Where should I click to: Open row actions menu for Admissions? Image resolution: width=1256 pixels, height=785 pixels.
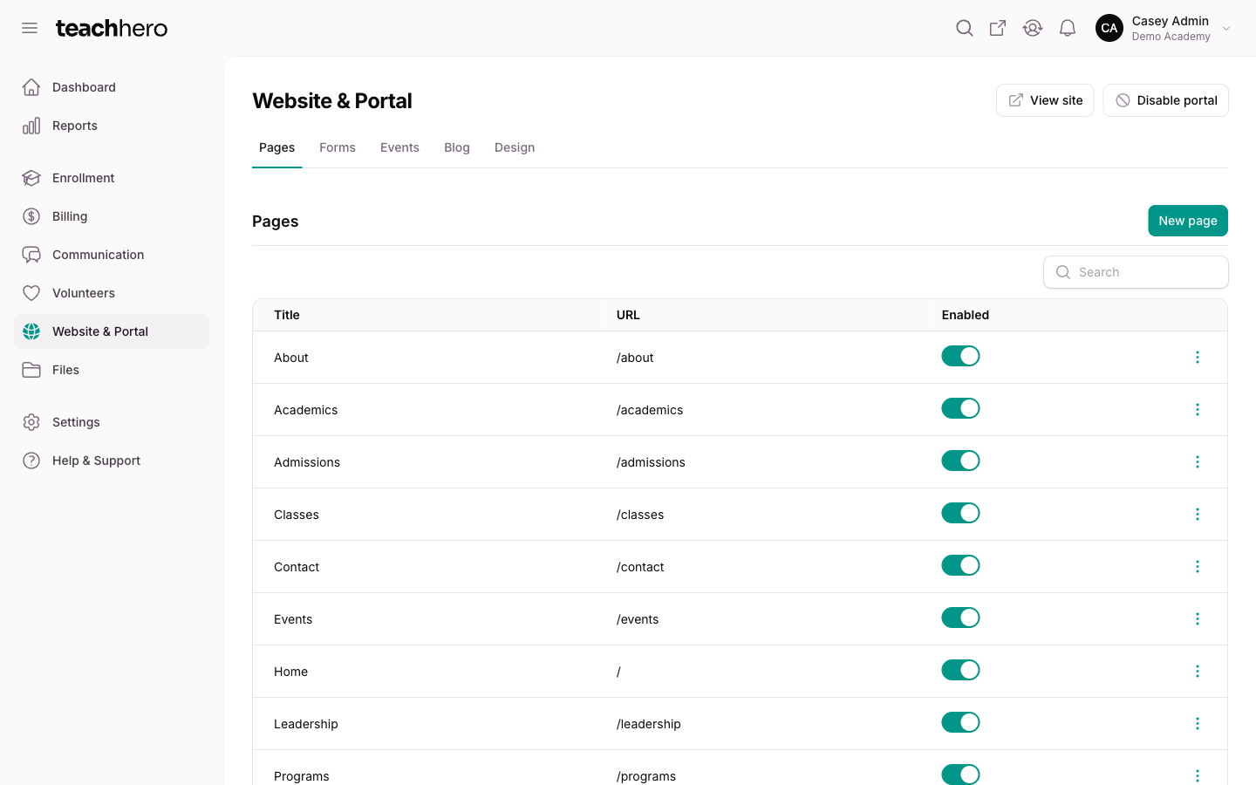1198,462
